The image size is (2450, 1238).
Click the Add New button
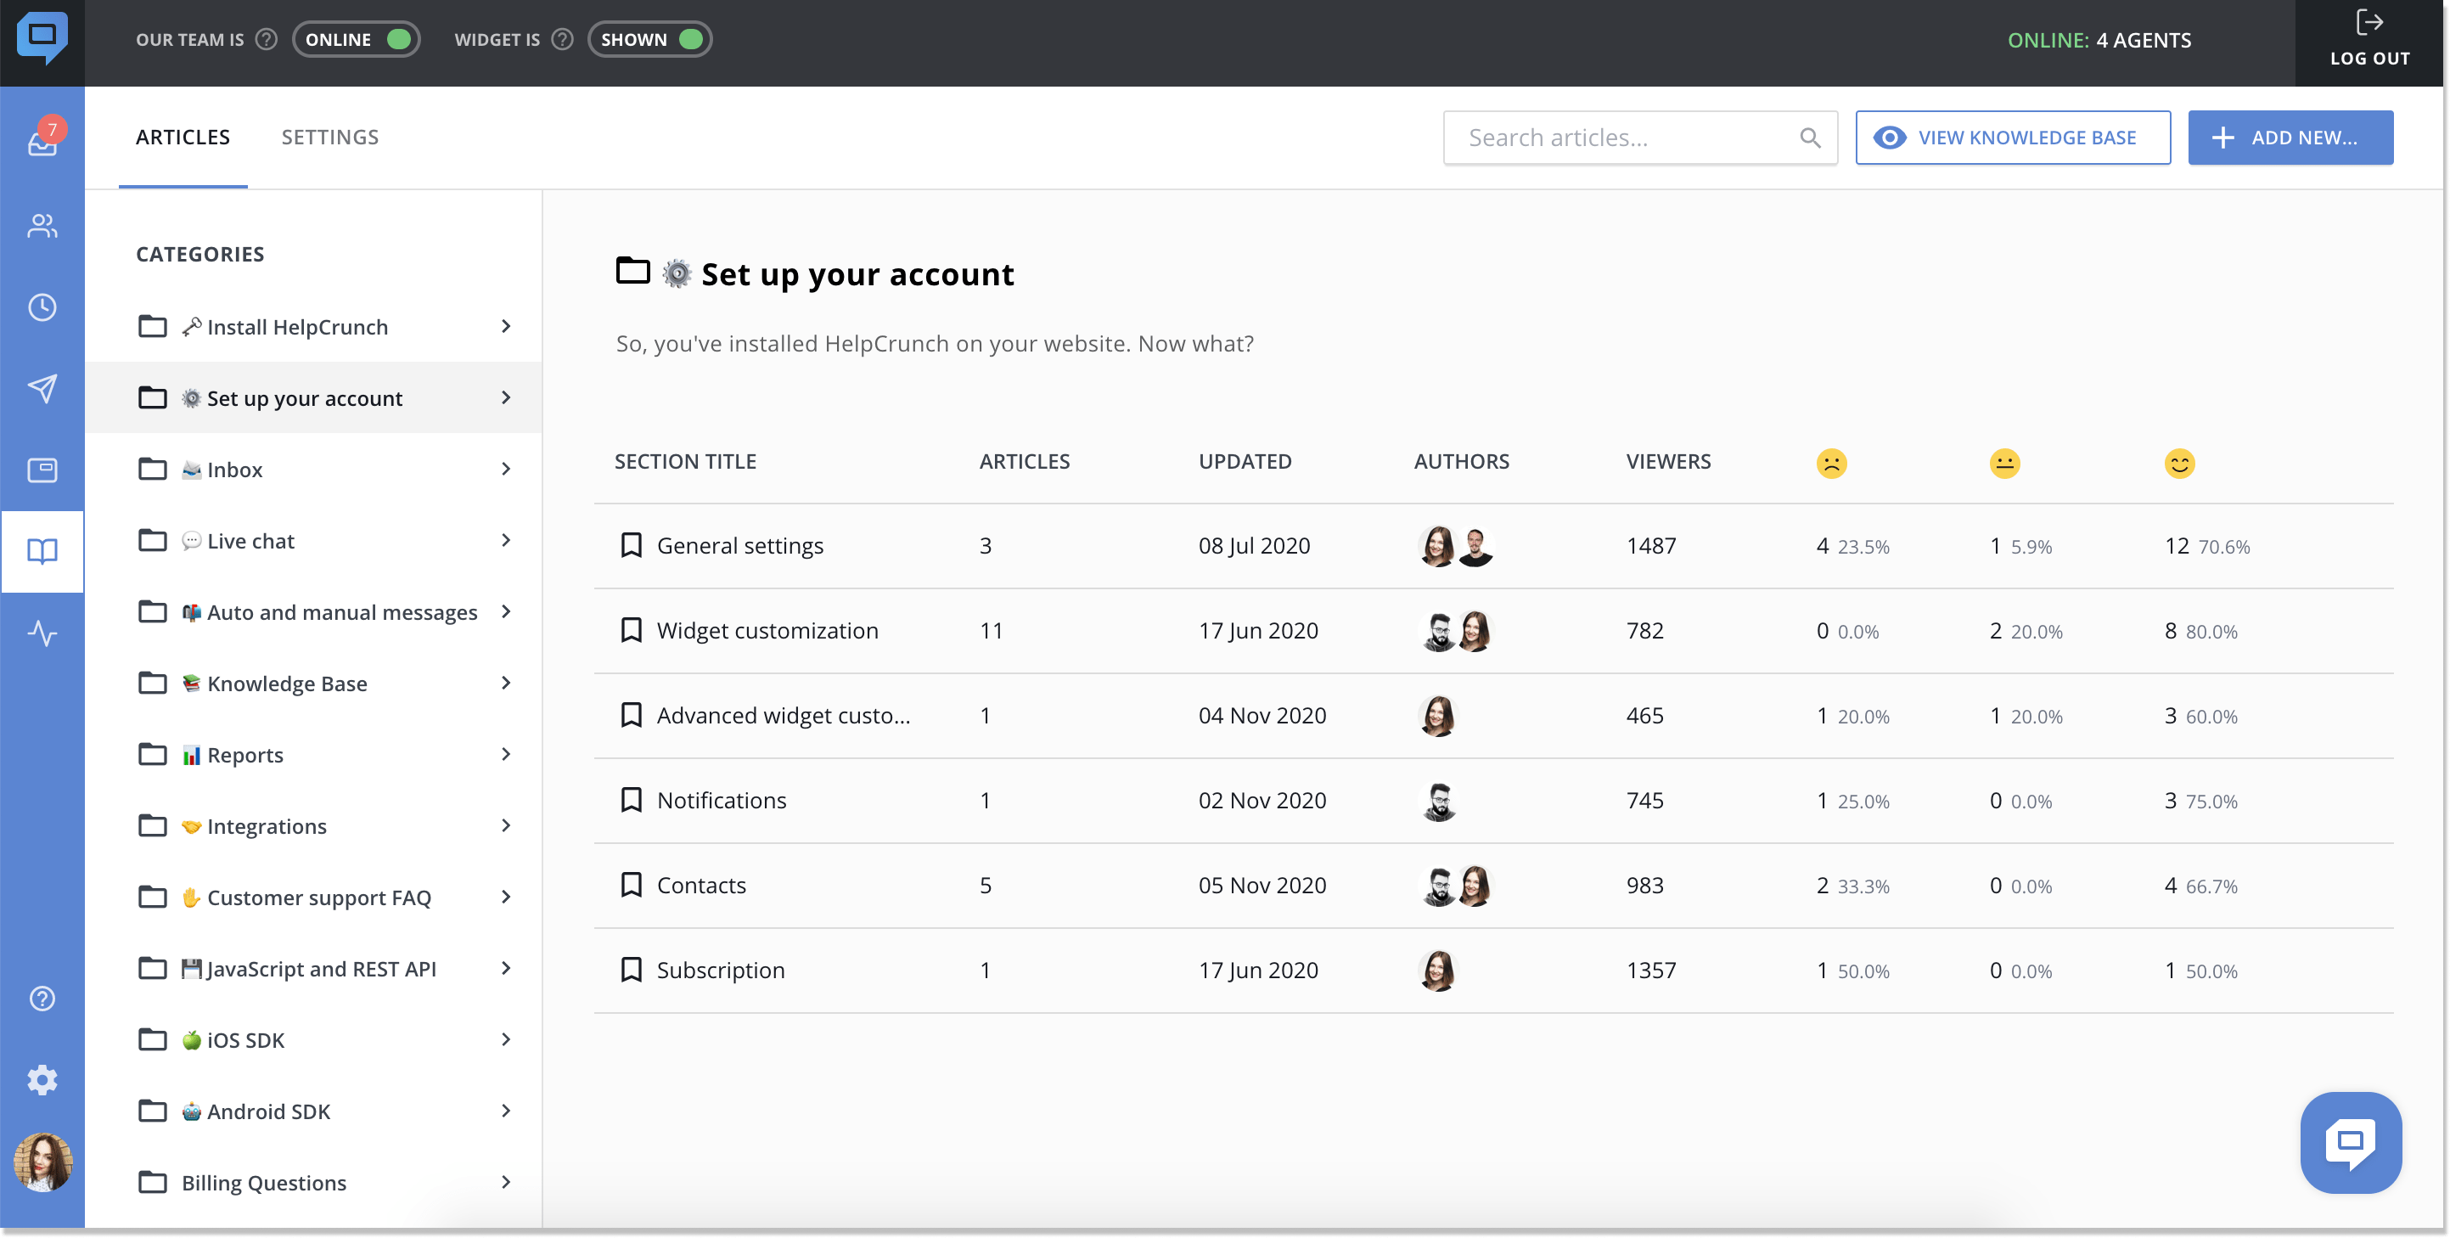click(x=2290, y=138)
